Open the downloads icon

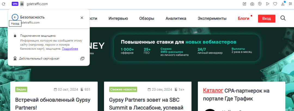283,4
